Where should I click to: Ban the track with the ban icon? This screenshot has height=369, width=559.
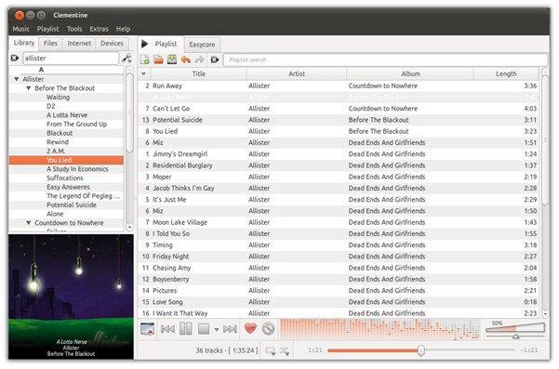point(269,328)
